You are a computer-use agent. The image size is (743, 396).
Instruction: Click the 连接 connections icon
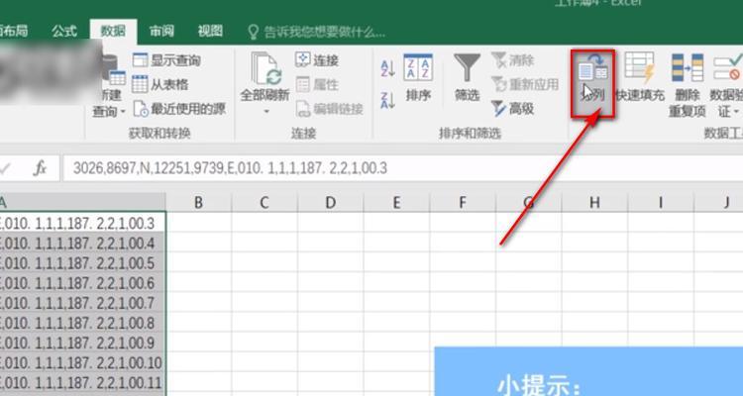(317, 60)
